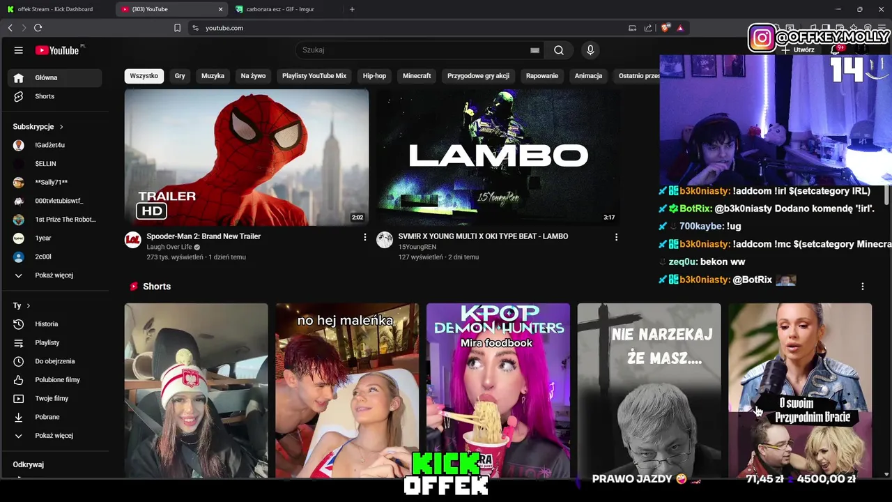892x502 pixels.
Task: Open the Ty section chevron
Action: [28, 306]
